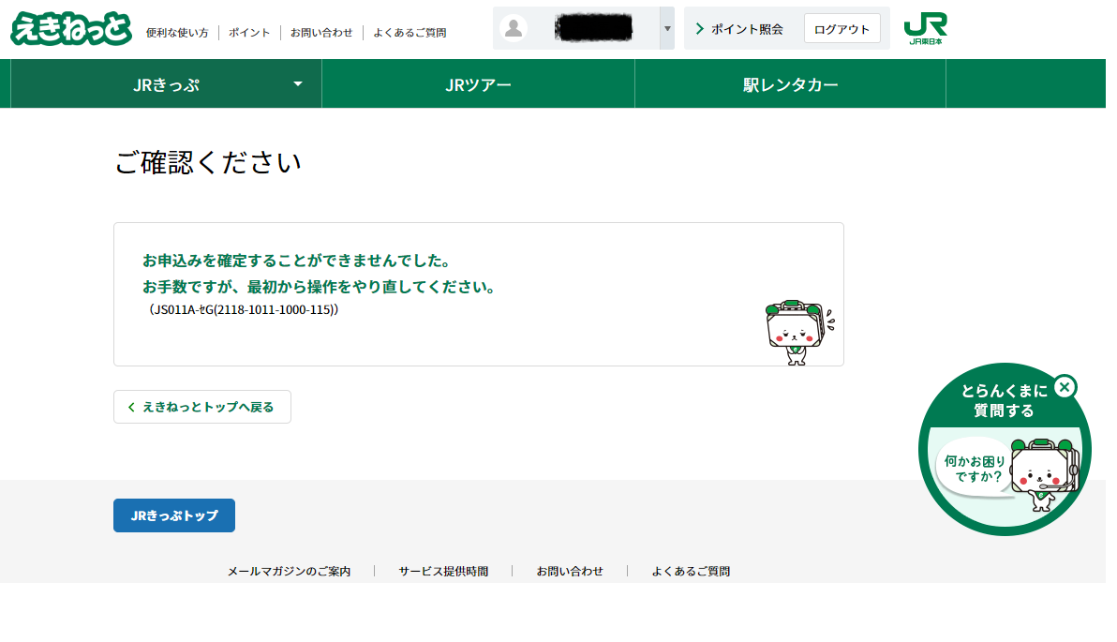Viewport: 1117px width, 642px height.
Task: Click the user avatar icon
Action: point(513,28)
